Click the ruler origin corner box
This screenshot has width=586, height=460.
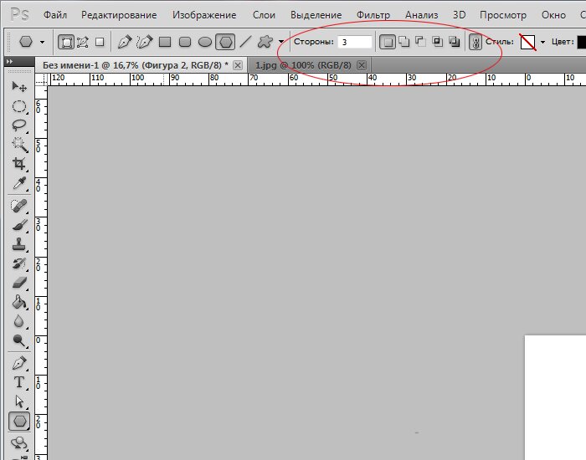point(41,79)
